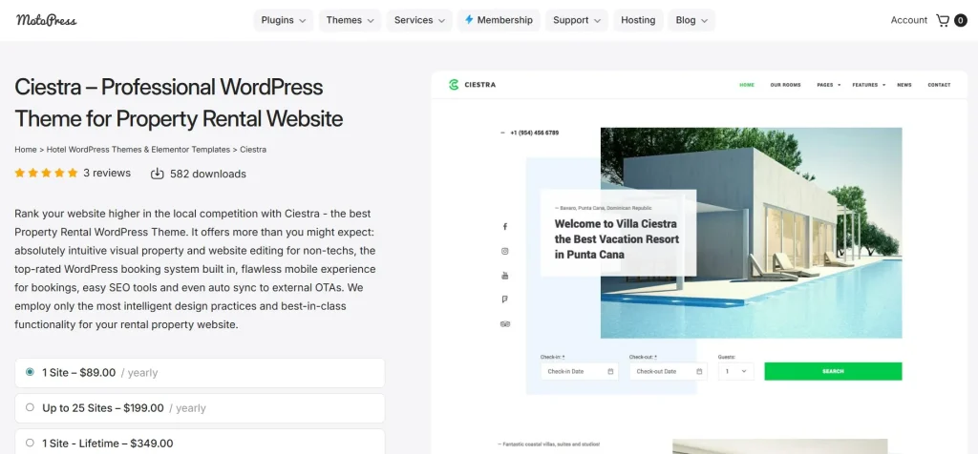978x454 pixels.
Task: Open the Membership menu item
Action: coord(499,20)
